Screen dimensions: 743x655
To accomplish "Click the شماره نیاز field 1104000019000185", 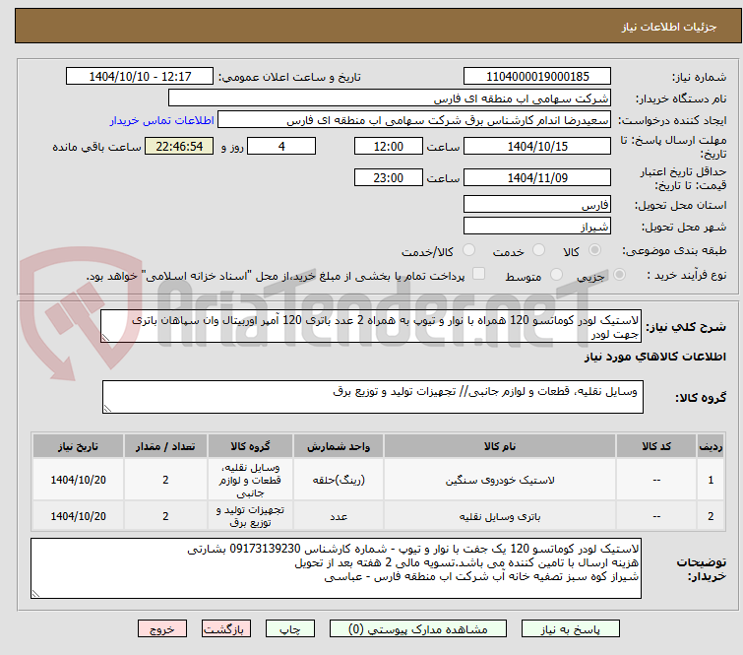I will tap(537, 77).
